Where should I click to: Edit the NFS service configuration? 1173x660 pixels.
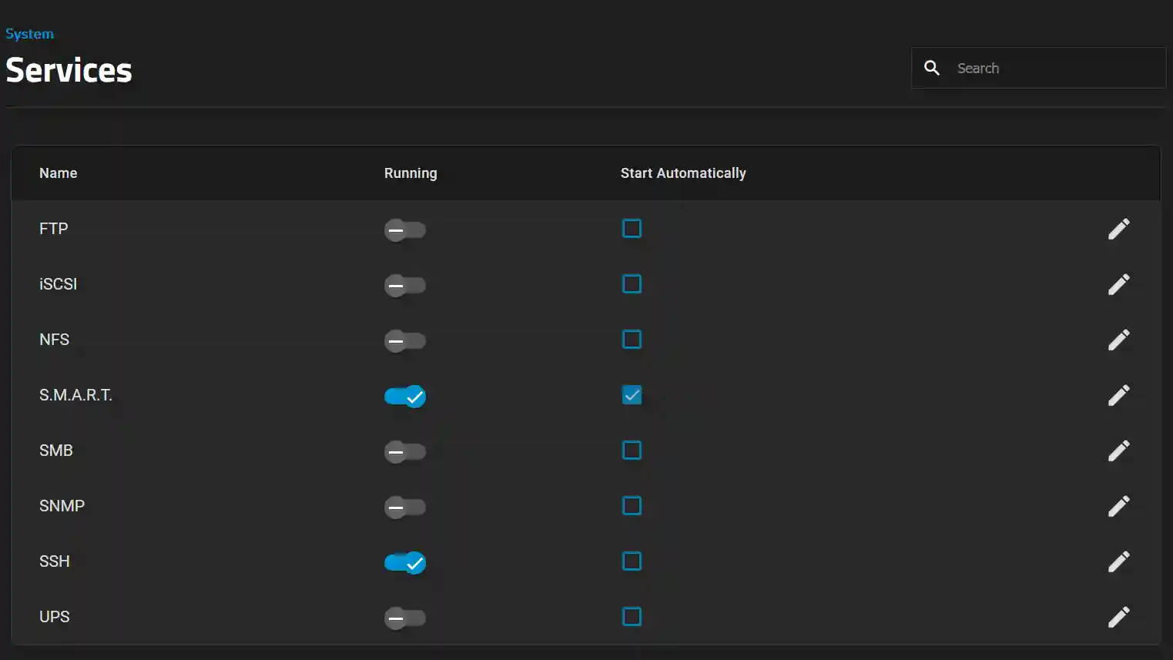tap(1119, 340)
